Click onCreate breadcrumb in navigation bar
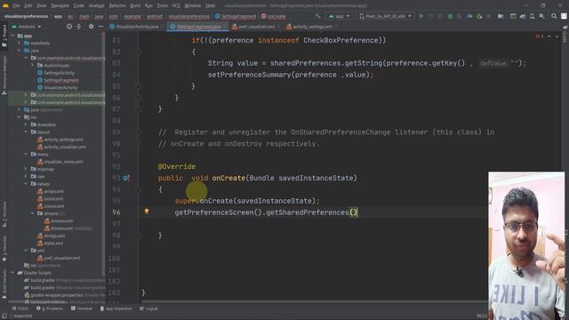Viewport: 569px width, 320px height. [273, 16]
